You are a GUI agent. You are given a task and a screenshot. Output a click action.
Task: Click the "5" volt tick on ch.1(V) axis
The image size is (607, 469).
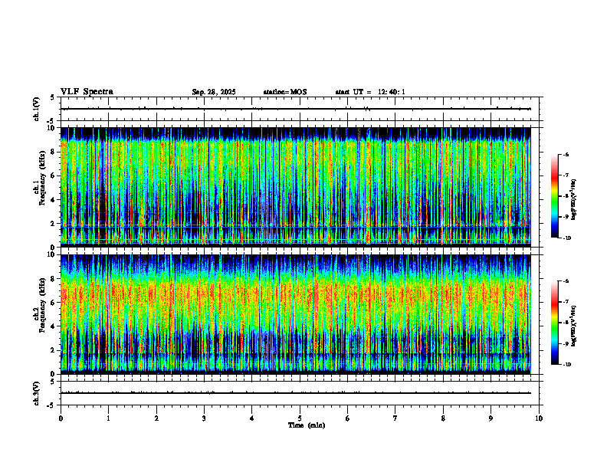[52, 98]
